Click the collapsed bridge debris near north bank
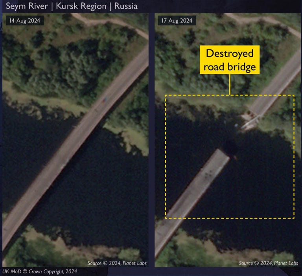 250,121
